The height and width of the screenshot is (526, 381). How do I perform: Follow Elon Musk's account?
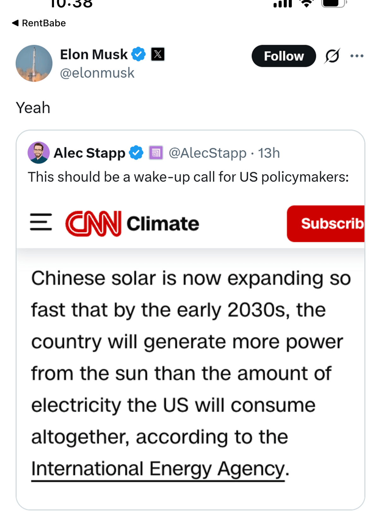point(284,56)
